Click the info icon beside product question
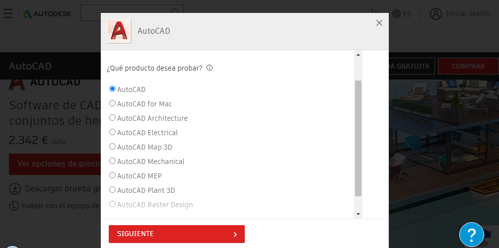499x248 pixels. pyautogui.click(x=210, y=68)
